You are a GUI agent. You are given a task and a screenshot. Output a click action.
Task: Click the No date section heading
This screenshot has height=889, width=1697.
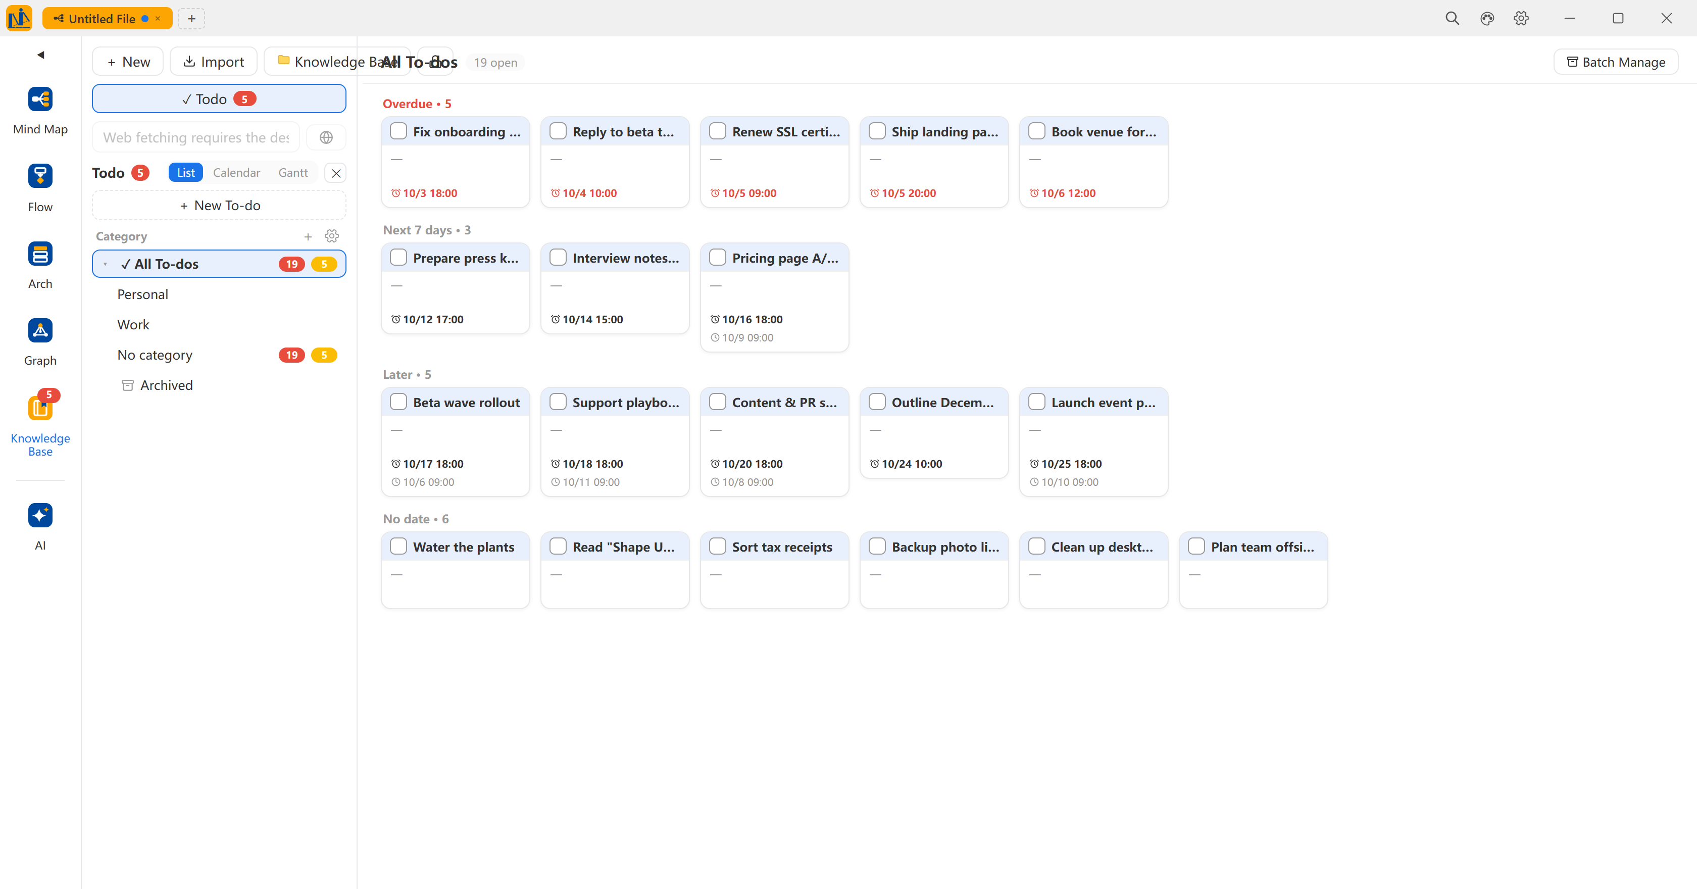[x=416, y=519]
